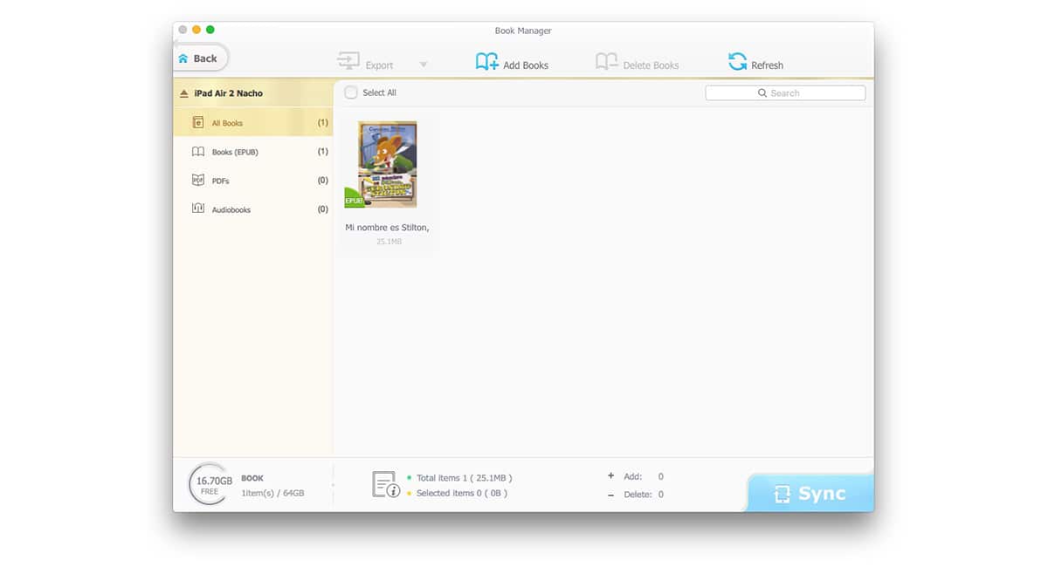The height and width of the screenshot is (567, 1048).
Task: Click the Audiobooks sidebar icon
Action: (x=197, y=209)
